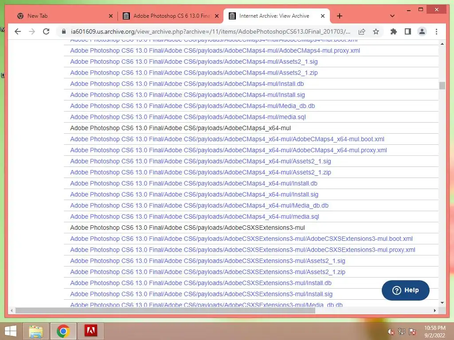454x340 pixels.
Task: Click the muted volume tray icon
Action: coord(391,332)
